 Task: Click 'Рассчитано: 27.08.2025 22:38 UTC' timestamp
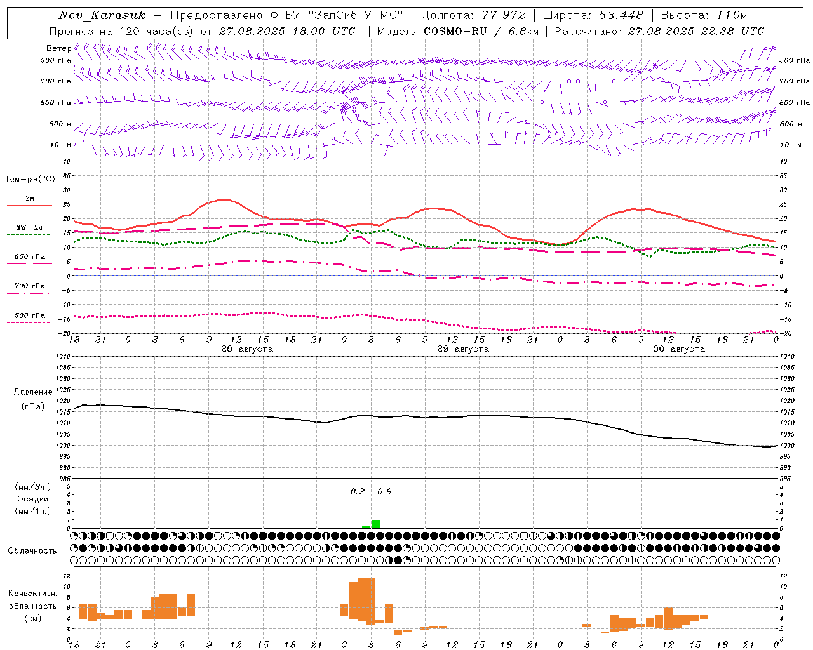659,31
